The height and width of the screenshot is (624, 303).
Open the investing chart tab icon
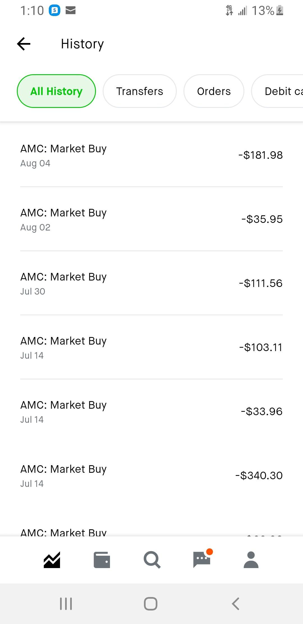click(x=52, y=560)
